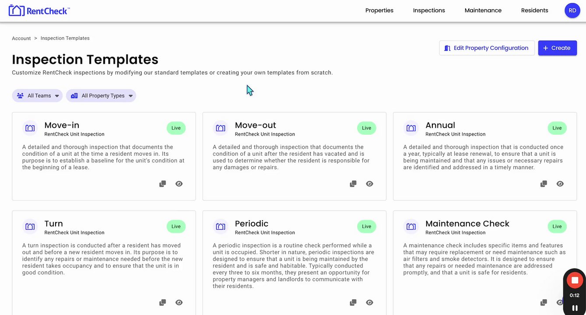The width and height of the screenshot is (586, 315).
Task: Duplicate the Turn inspection template
Action: [163, 302]
